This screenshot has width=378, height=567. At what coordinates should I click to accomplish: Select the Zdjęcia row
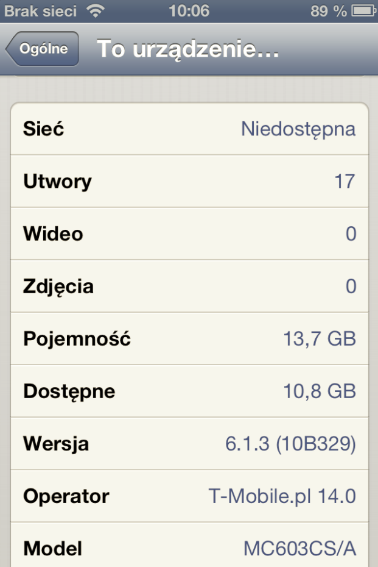[x=189, y=287]
